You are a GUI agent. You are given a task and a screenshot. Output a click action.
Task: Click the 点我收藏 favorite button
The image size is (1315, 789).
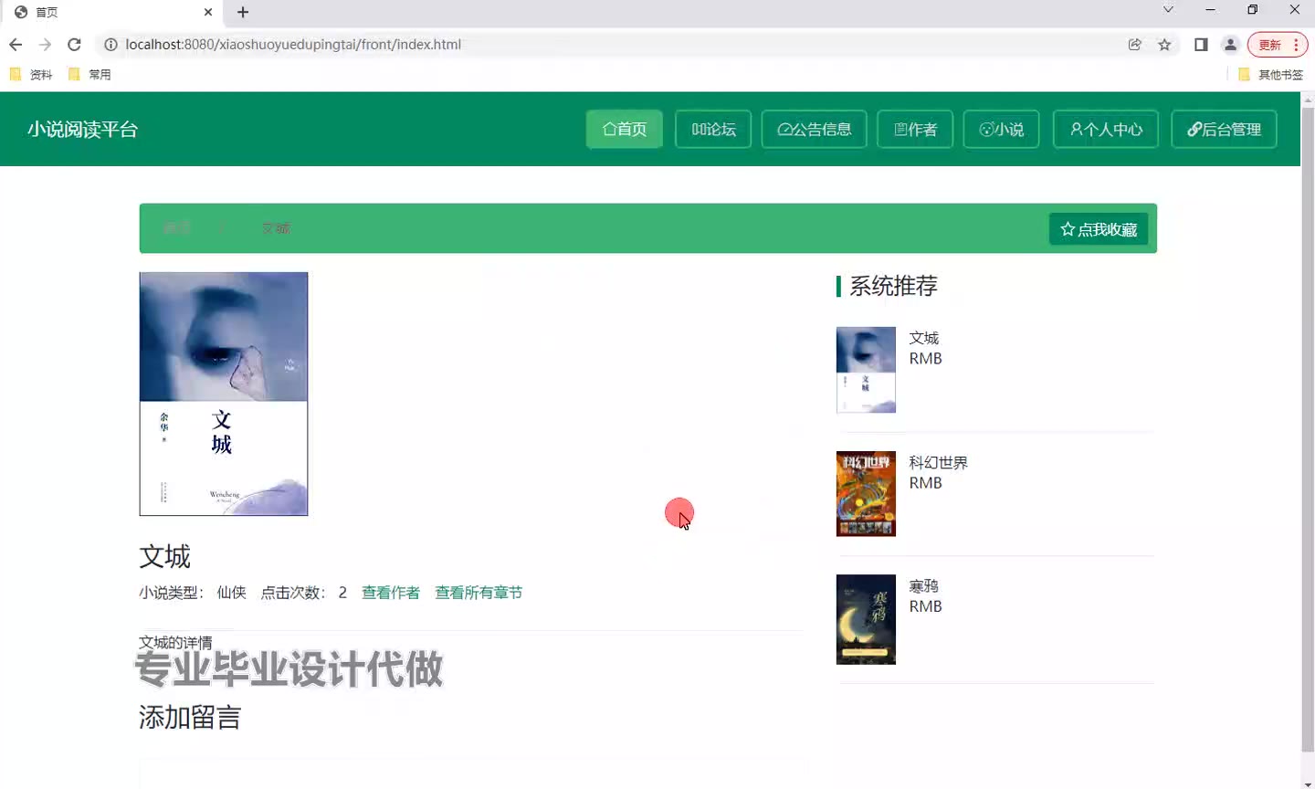tap(1099, 229)
